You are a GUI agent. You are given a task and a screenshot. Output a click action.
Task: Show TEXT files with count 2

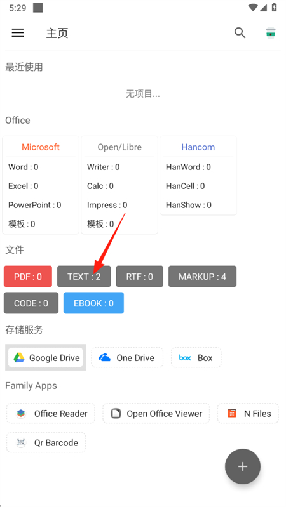[84, 277]
